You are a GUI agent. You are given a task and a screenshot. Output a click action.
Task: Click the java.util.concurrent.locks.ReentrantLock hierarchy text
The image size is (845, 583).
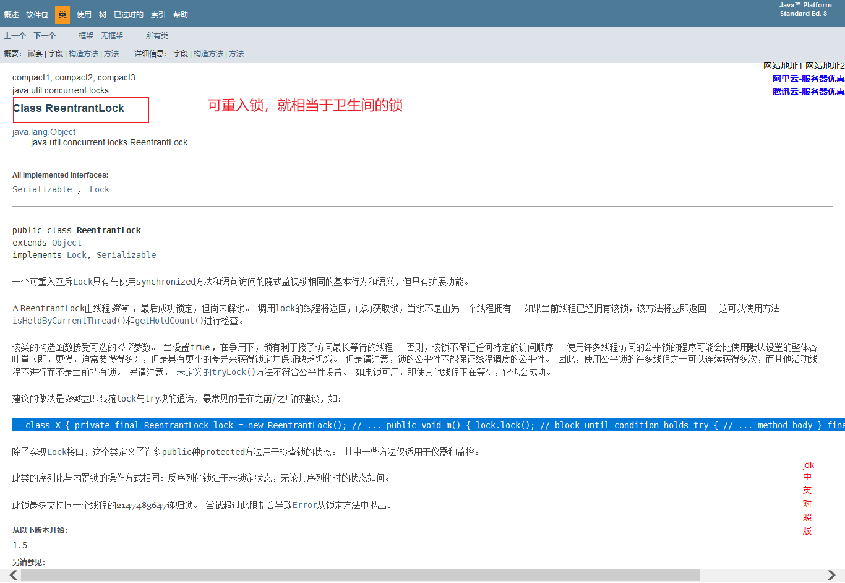point(109,142)
